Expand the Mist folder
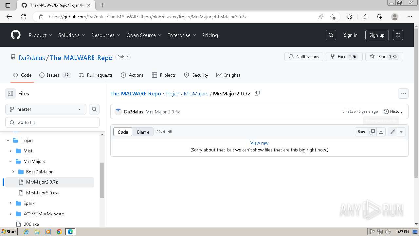The width and height of the screenshot is (419, 236). coord(10,151)
